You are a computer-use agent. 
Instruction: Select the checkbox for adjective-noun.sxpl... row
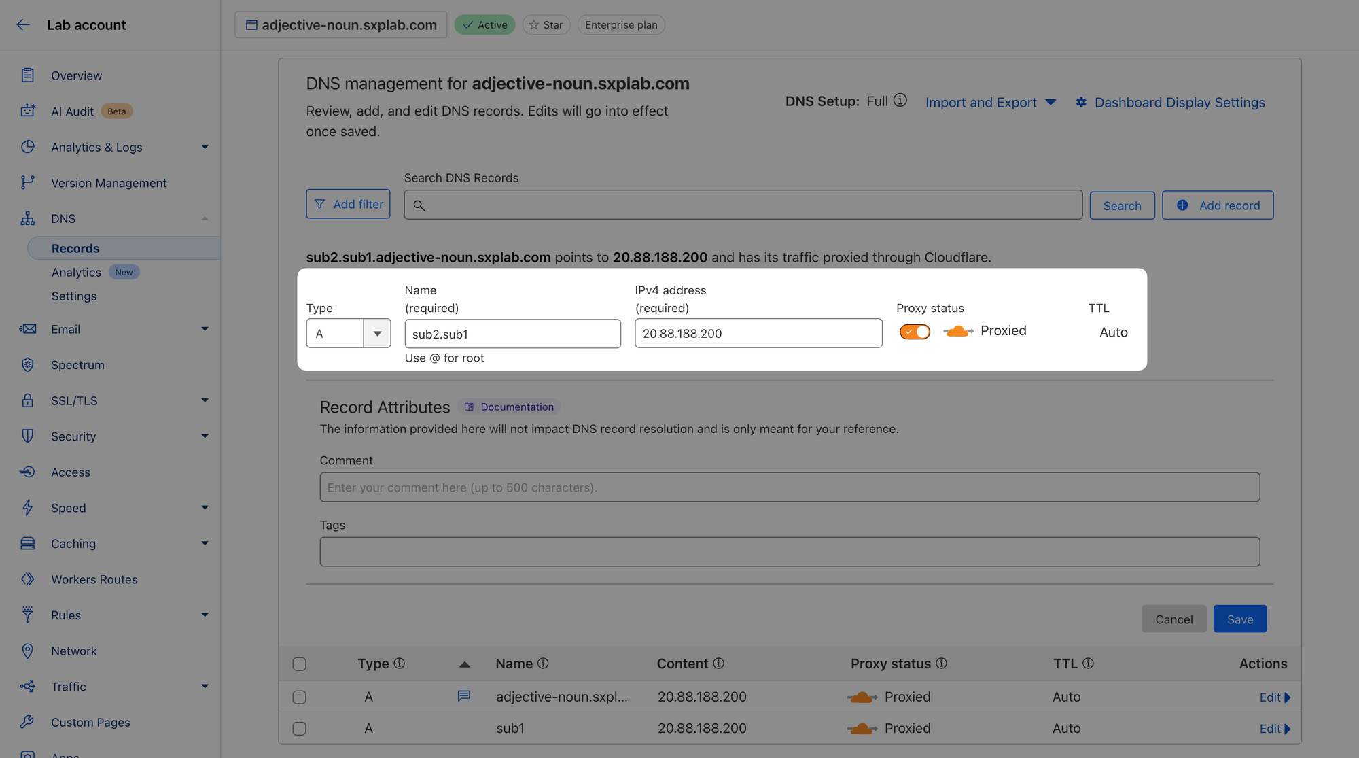pos(299,697)
